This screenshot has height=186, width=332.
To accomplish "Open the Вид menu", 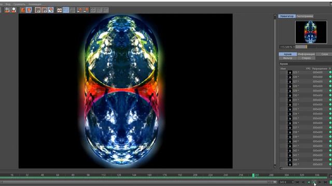I will pyautogui.click(x=8, y=4).
